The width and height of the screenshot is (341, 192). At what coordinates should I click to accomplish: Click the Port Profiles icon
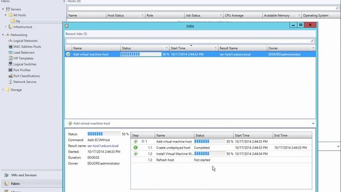10,70
